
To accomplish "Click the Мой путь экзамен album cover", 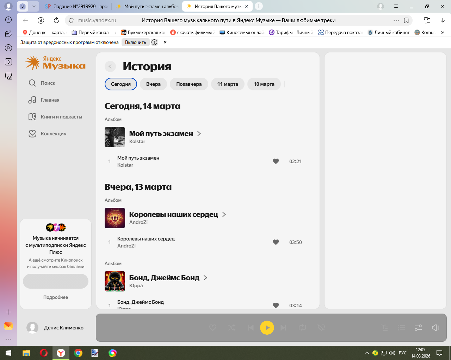I will pyautogui.click(x=115, y=137).
